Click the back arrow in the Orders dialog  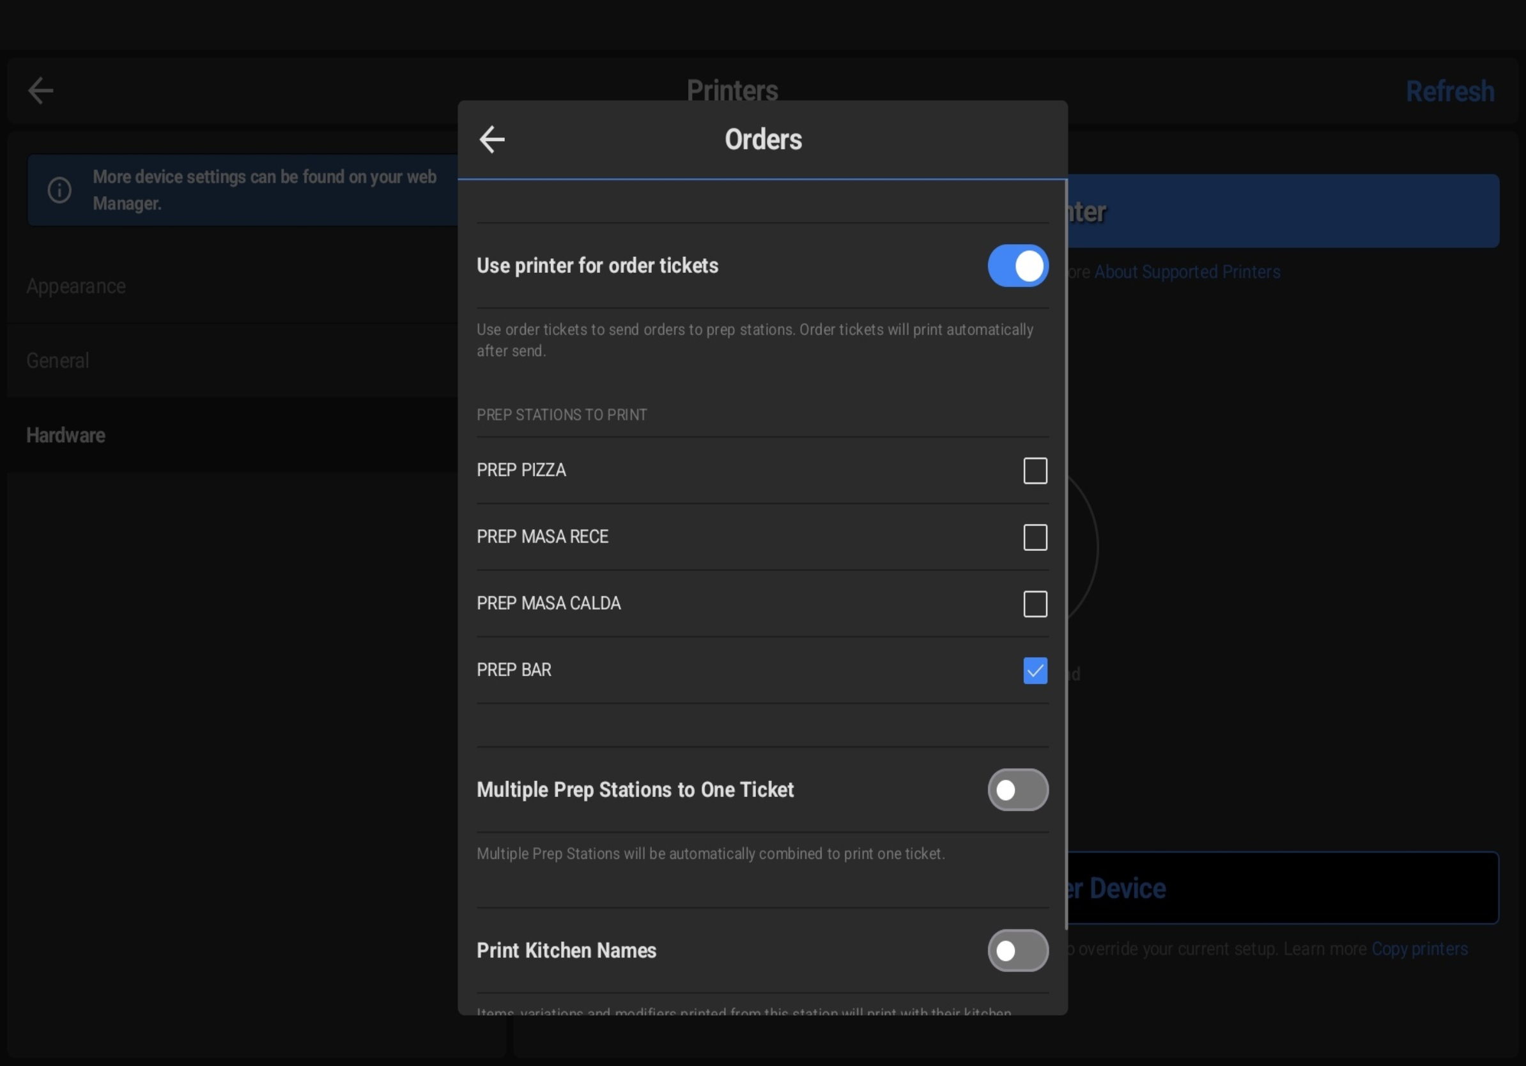point(492,139)
